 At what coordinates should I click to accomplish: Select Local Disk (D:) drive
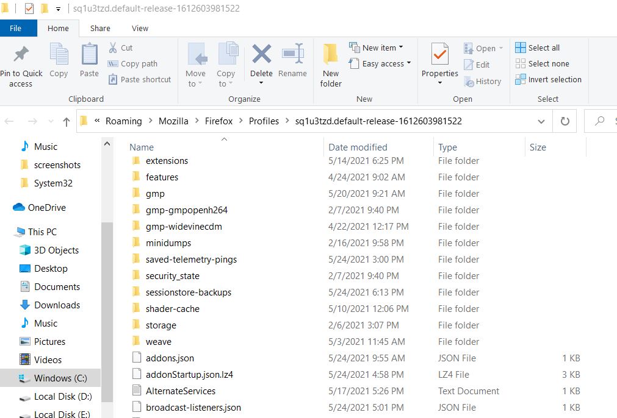56,397
